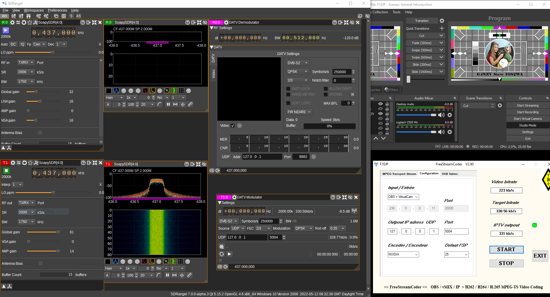
Task: Switch to MPEG Transport Stream tab
Action: (x=399, y=174)
